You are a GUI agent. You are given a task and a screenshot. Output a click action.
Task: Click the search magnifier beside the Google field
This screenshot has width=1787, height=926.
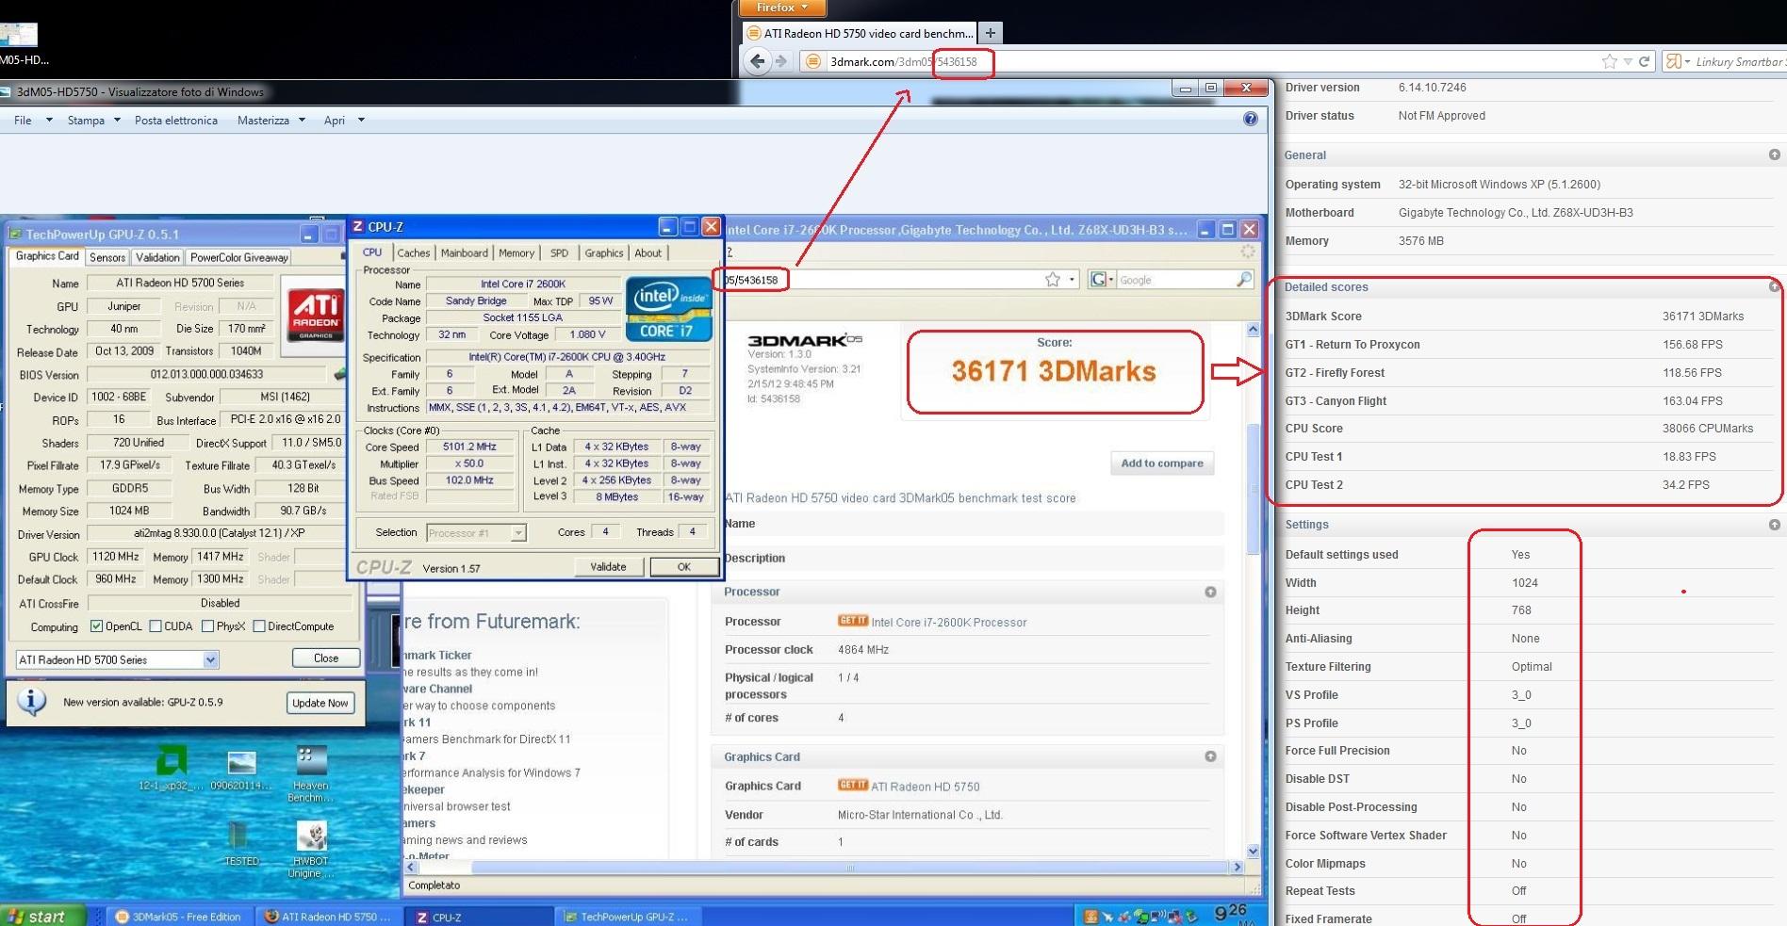[1244, 279]
